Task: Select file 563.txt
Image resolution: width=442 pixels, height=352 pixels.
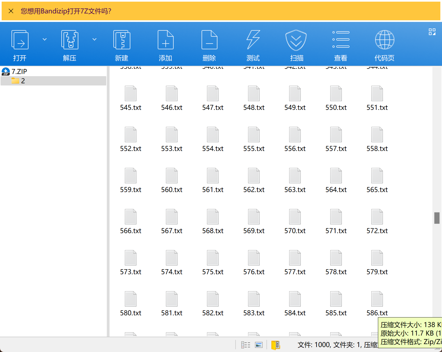Action: [x=295, y=181]
